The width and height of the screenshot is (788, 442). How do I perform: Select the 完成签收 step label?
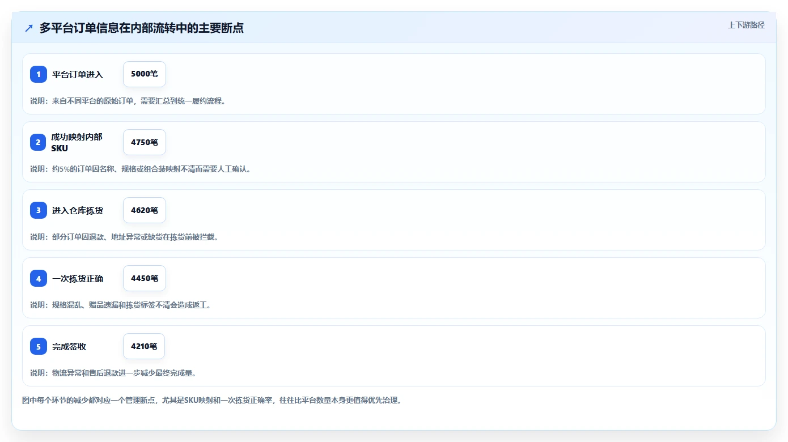pos(69,346)
